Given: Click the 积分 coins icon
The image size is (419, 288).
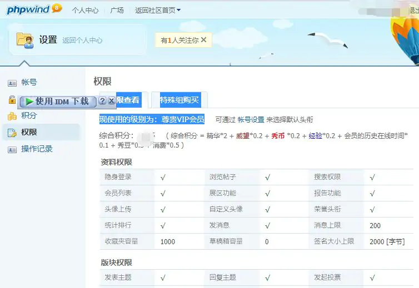Looking at the screenshot, I should (x=12, y=116).
